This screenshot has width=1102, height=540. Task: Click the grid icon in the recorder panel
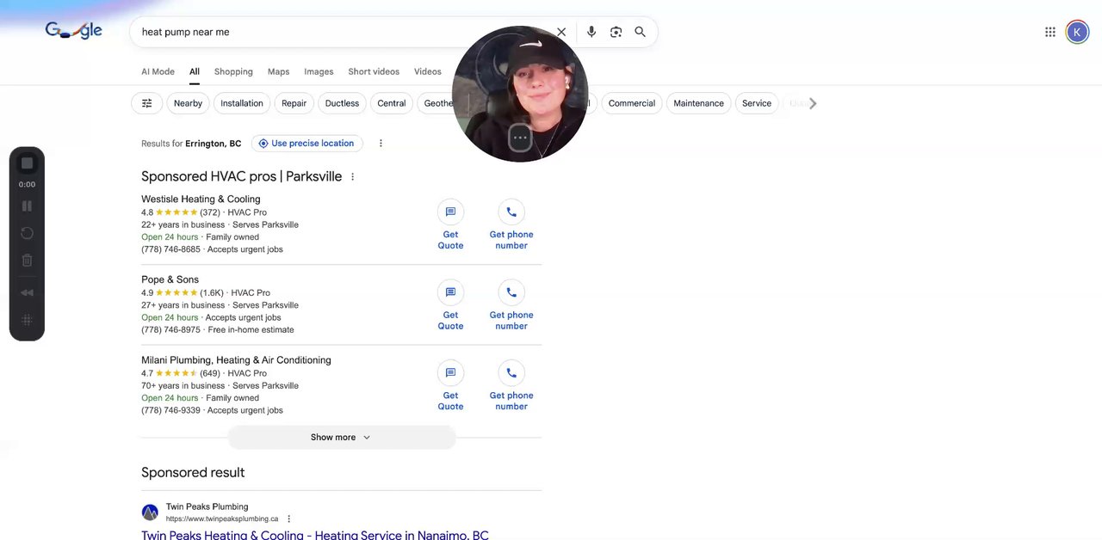coord(27,320)
